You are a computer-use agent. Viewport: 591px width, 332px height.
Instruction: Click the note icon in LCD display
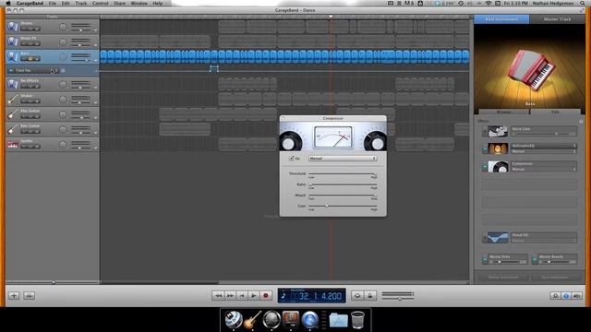tap(283, 296)
